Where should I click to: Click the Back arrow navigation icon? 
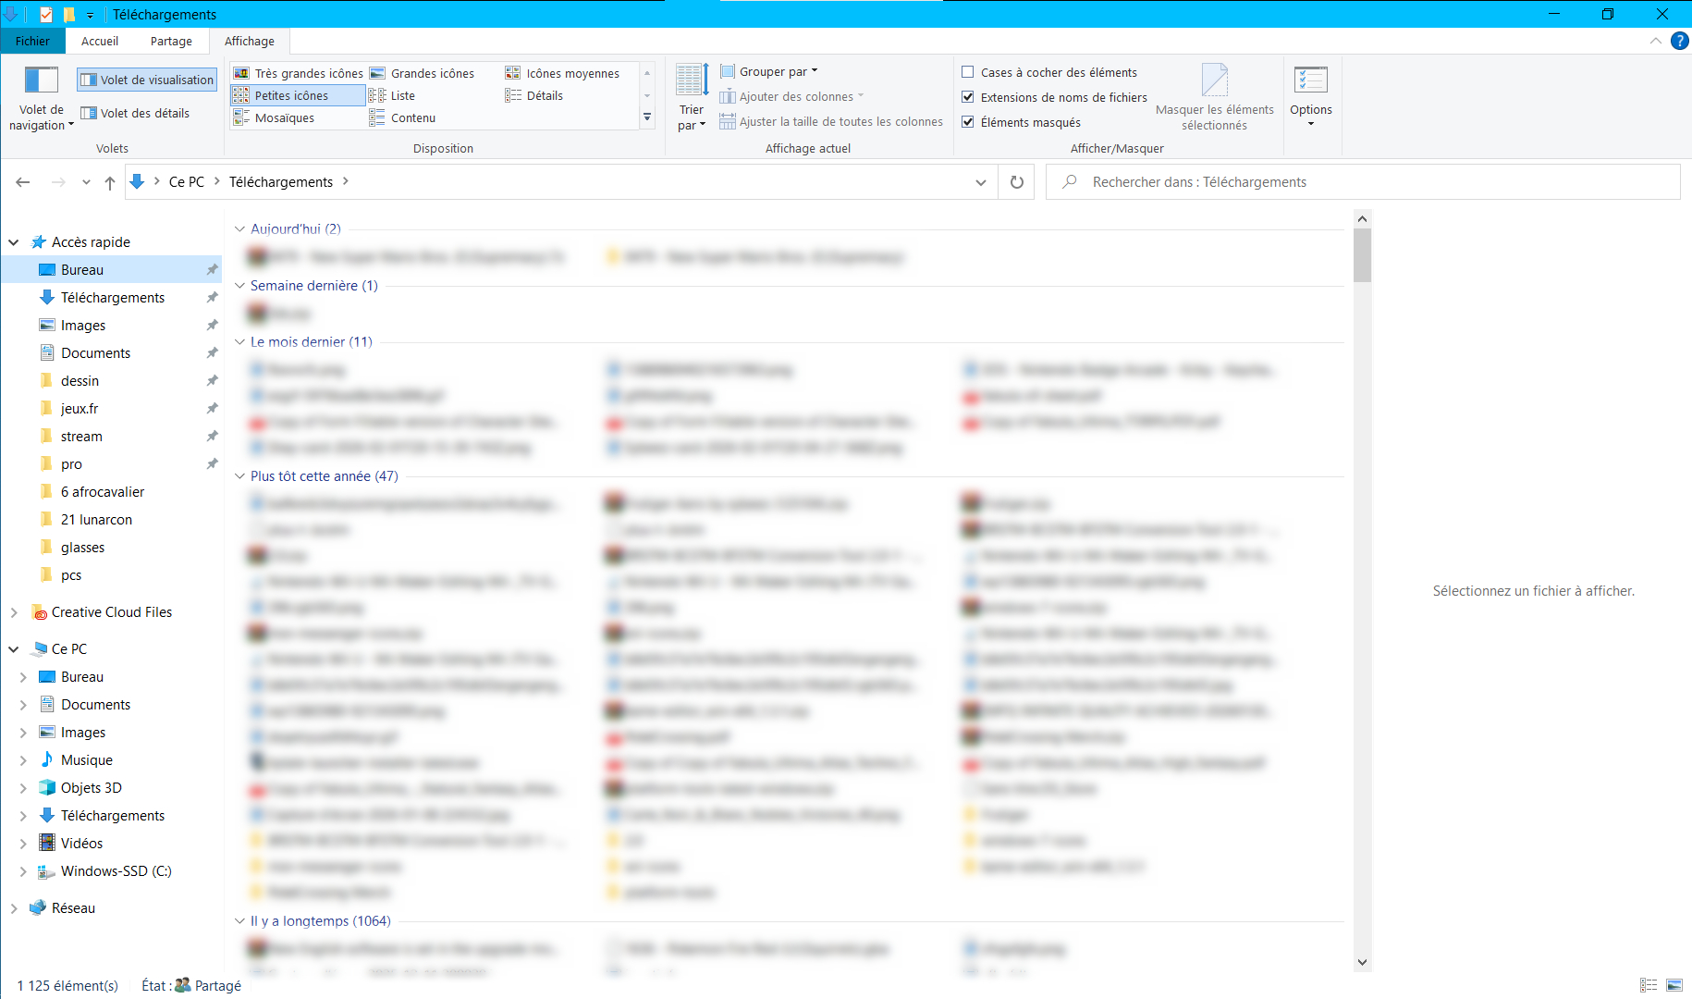point(23,182)
